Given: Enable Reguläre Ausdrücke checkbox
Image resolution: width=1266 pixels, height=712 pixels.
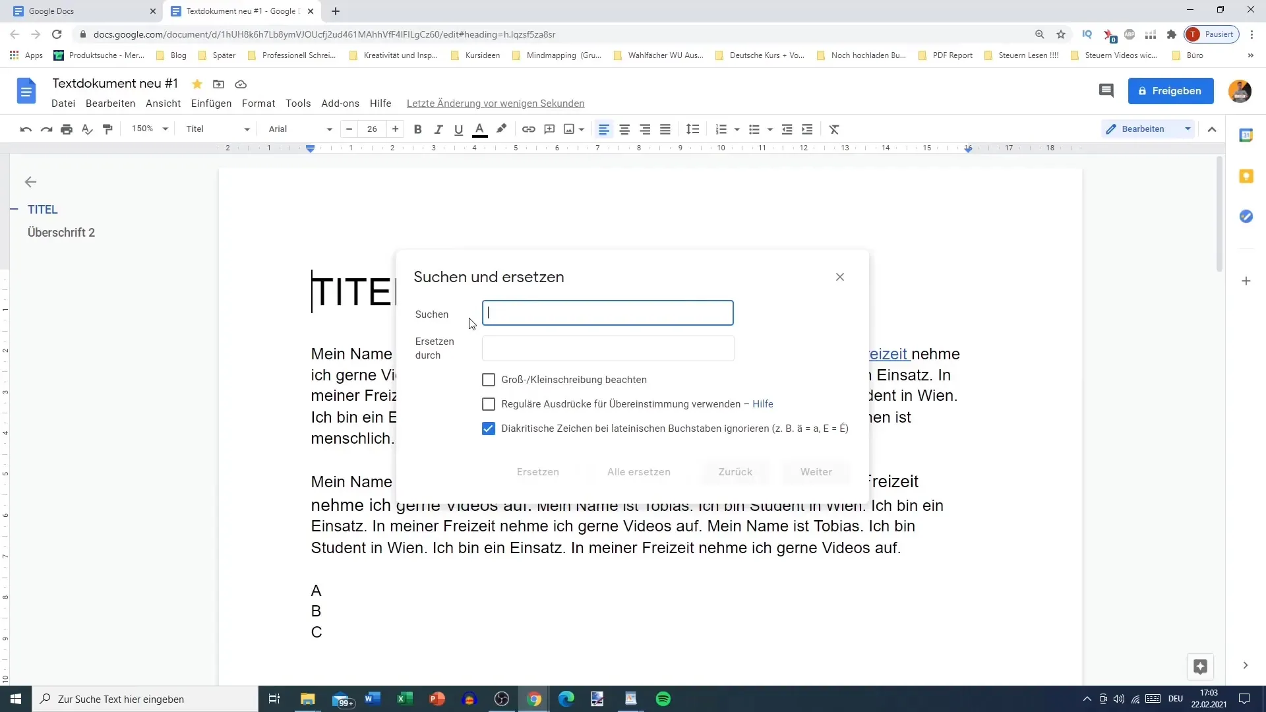Looking at the screenshot, I should pyautogui.click(x=489, y=403).
